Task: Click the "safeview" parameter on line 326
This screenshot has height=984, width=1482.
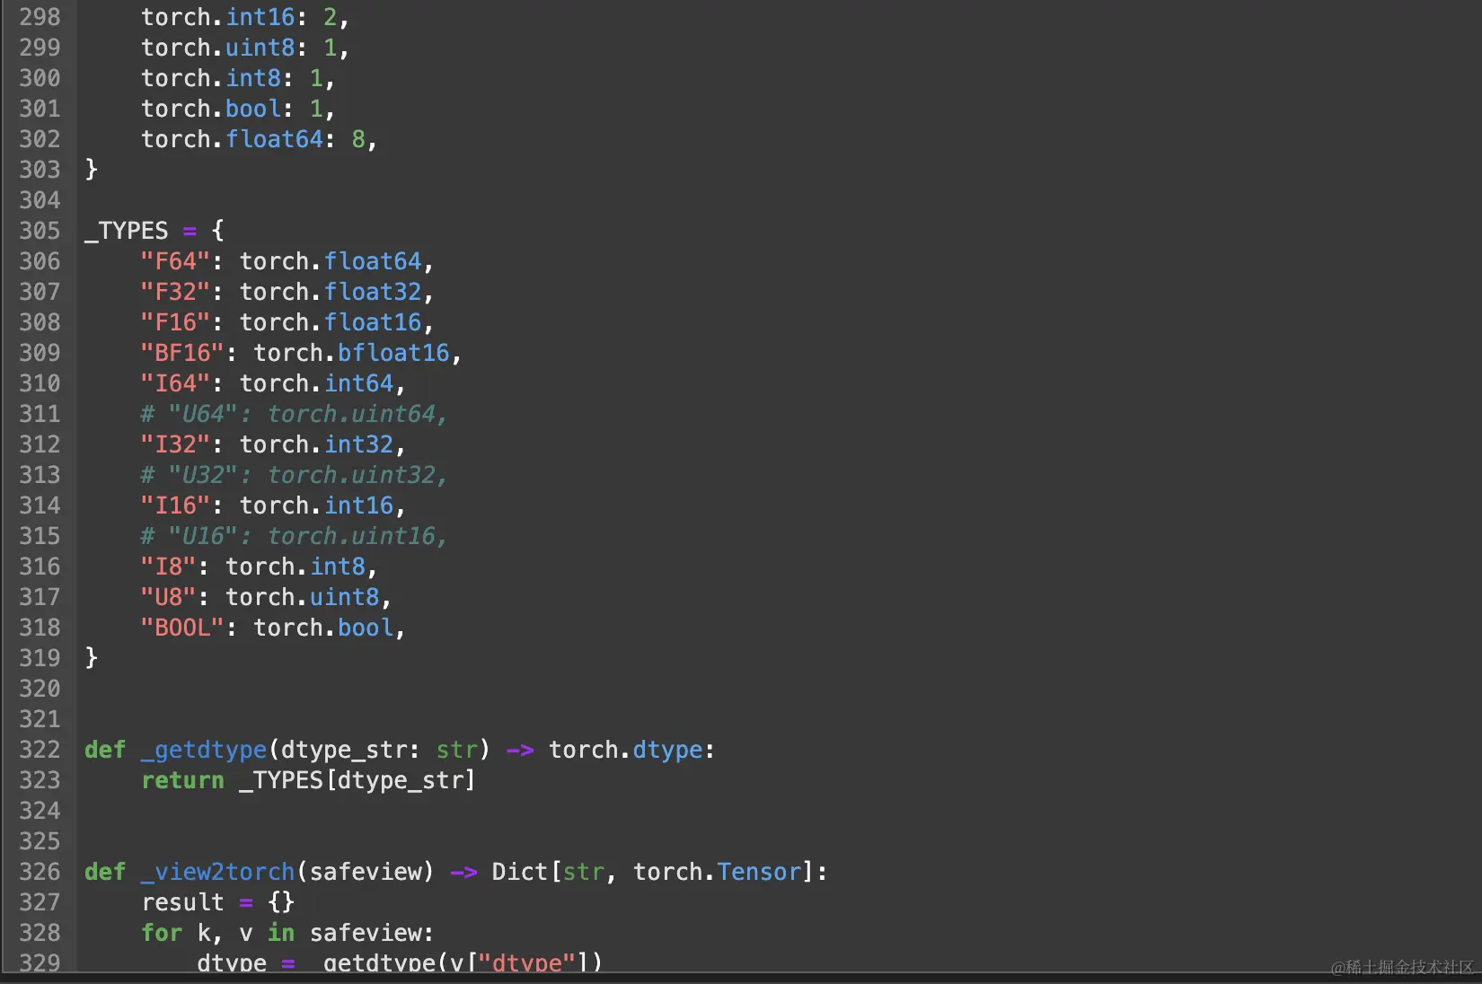Action: [x=366, y=872]
